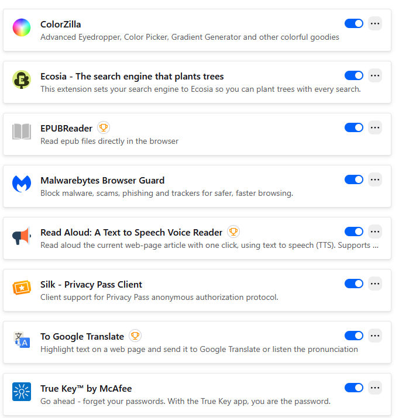Click the recommended badge beside To Google Translate
The height and width of the screenshot is (418, 416).
135,336
